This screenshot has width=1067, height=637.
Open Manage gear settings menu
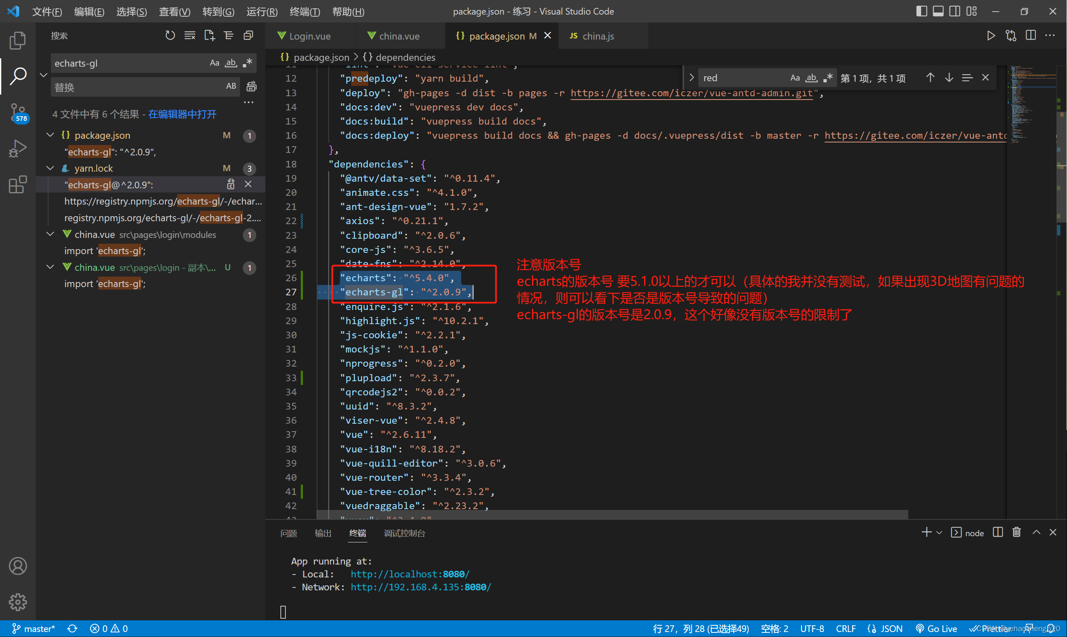(x=17, y=602)
